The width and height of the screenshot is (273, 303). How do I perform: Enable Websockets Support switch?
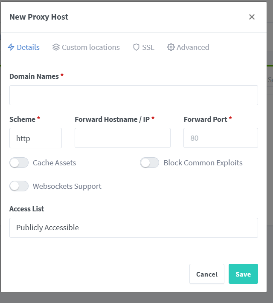19,186
